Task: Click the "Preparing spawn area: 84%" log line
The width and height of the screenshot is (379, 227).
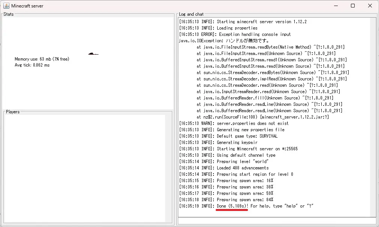Action: pyautogui.click(x=226, y=200)
